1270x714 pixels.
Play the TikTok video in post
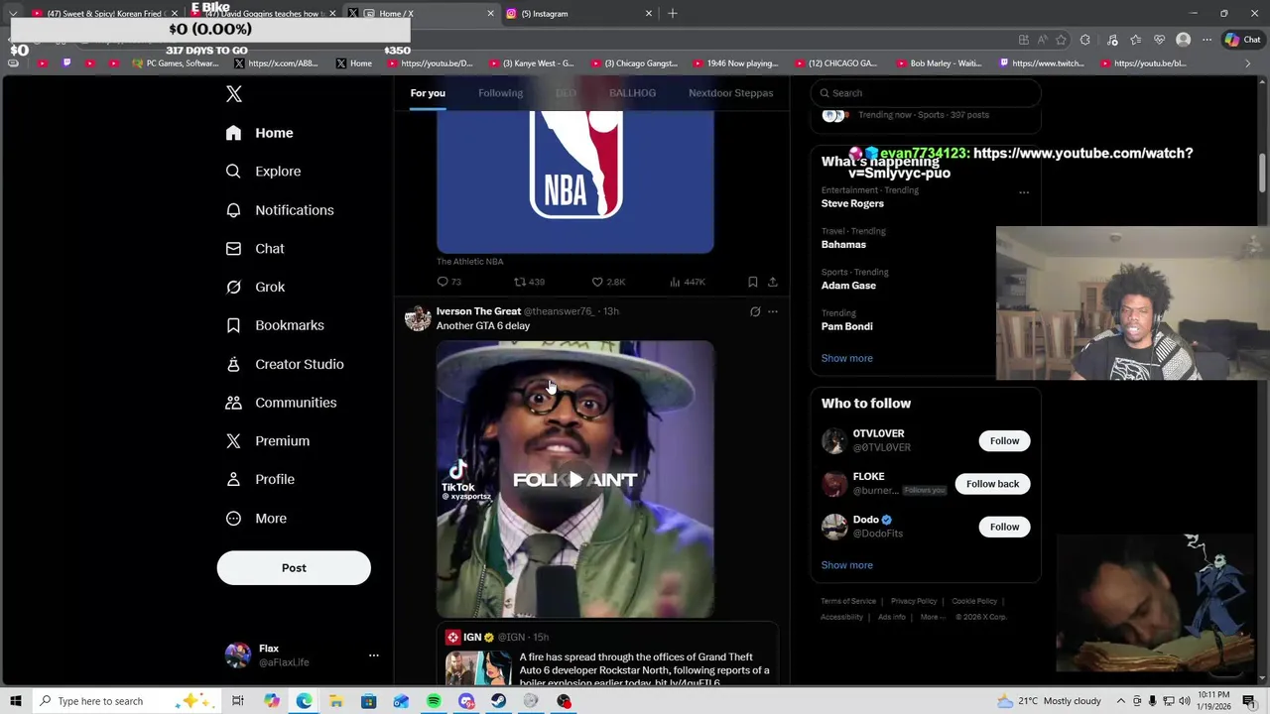[575, 480]
